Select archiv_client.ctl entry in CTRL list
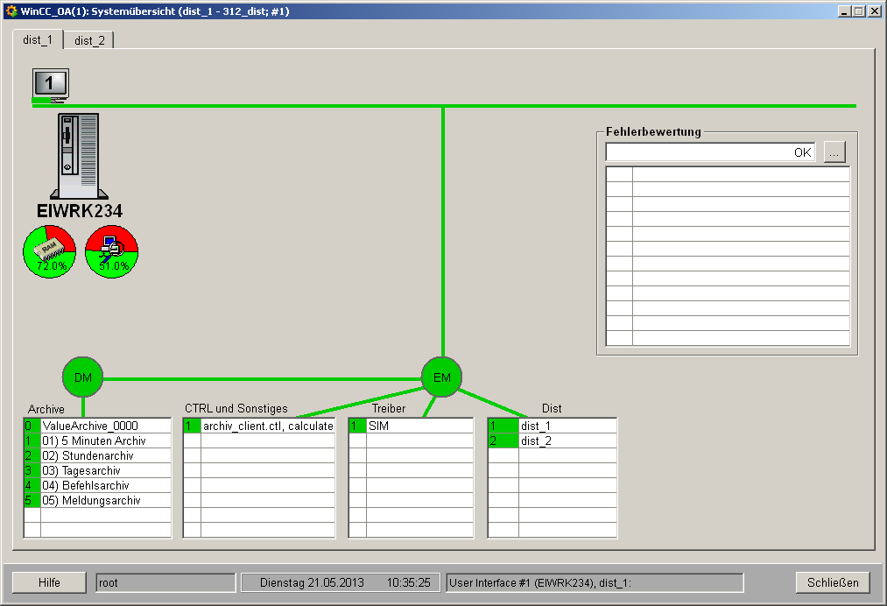The image size is (887, 606). (x=267, y=426)
